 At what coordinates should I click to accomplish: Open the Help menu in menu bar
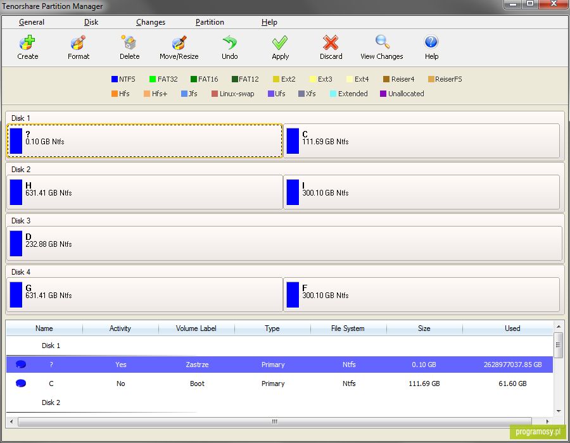pos(269,22)
